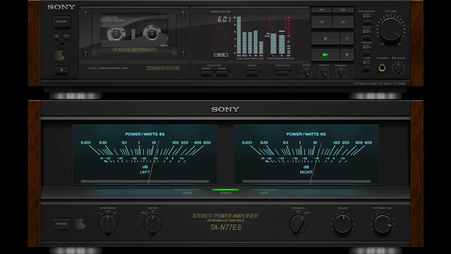Click the rewind button on the cassette deck
The image size is (451, 254).
(x=321, y=10)
